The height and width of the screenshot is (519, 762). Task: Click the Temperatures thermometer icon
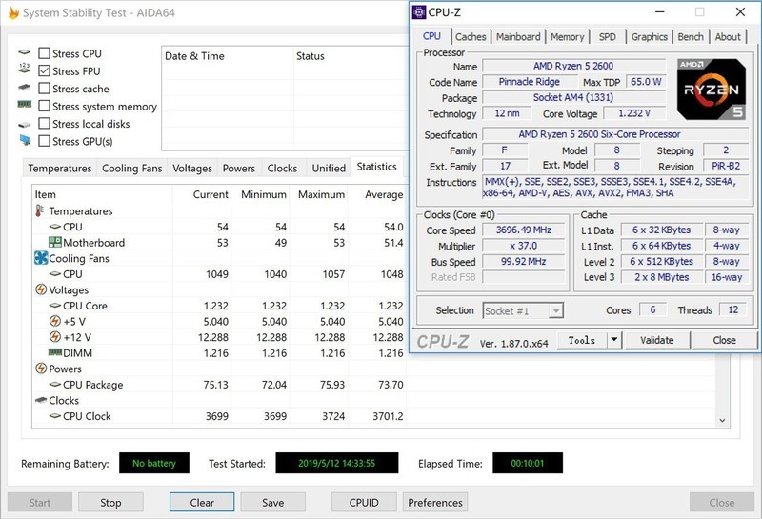[x=41, y=211]
